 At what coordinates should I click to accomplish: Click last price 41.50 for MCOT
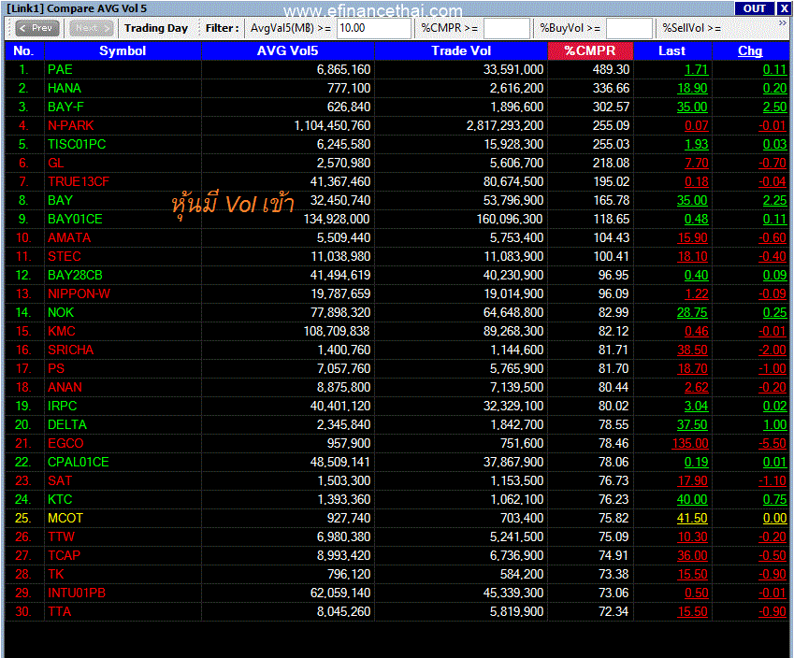click(692, 520)
